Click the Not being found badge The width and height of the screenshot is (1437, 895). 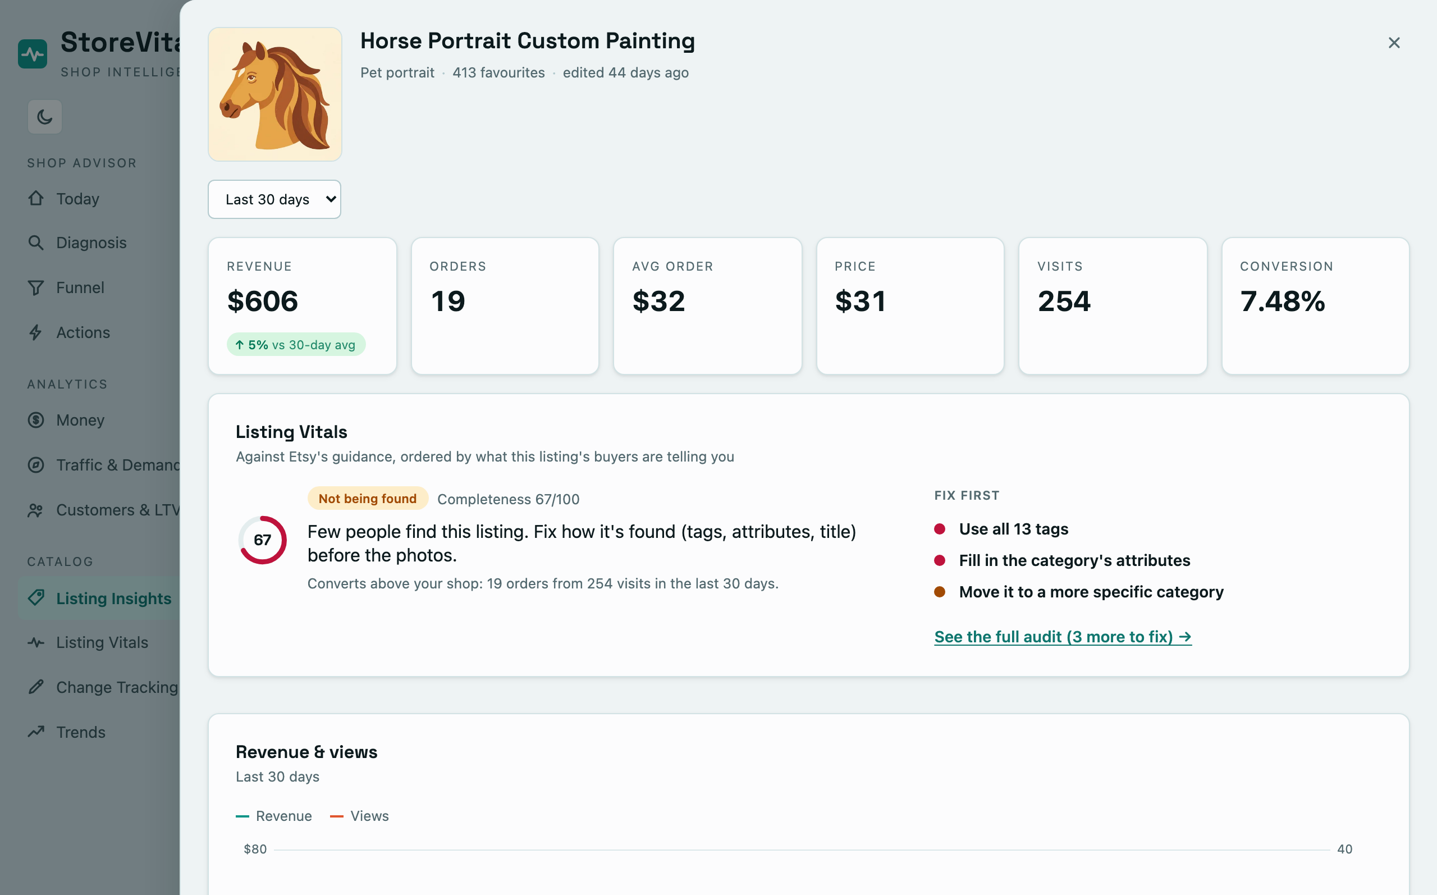click(x=367, y=499)
